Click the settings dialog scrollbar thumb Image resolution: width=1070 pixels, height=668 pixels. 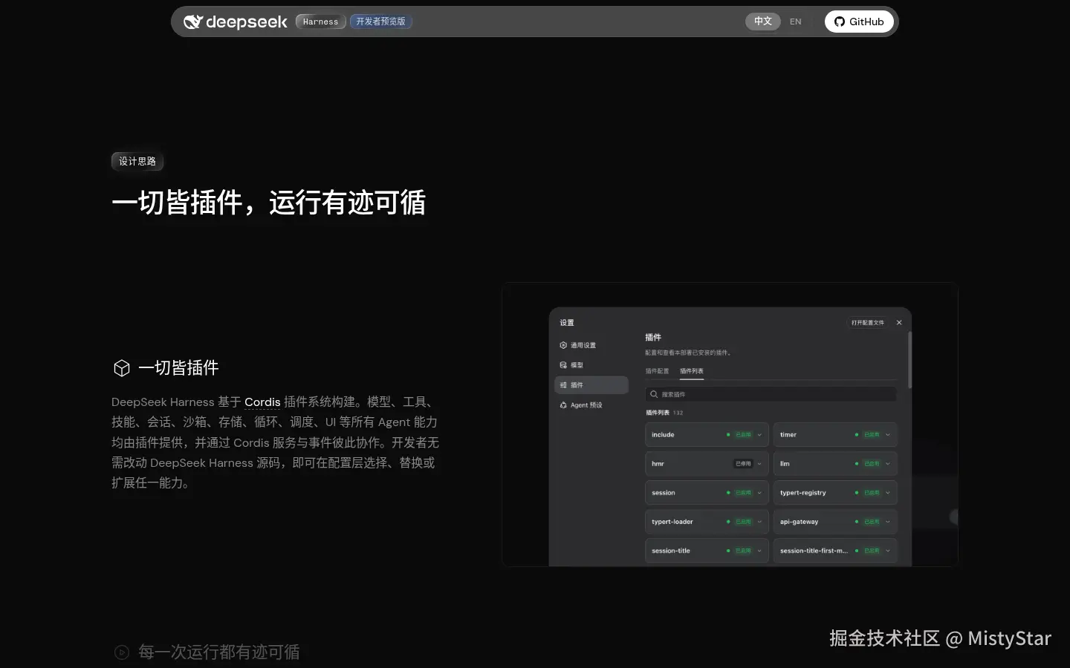909,360
